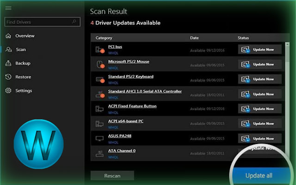Open the ACPI x64-based PC link
Screen dimensions: 296x185
(125, 121)
